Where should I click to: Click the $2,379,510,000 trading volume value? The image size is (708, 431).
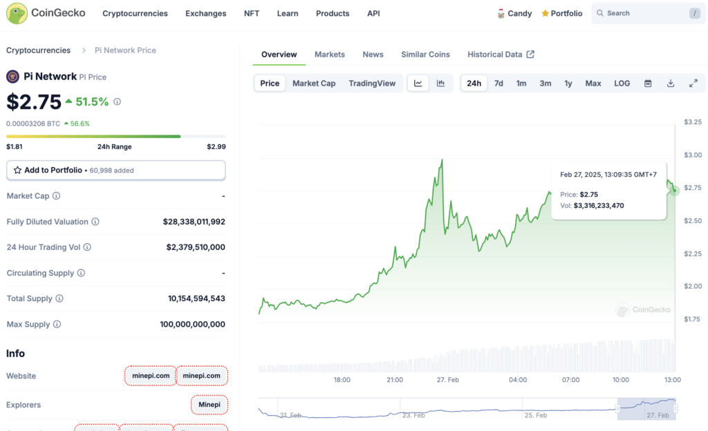pyautogui.click(x=196, y=247)
